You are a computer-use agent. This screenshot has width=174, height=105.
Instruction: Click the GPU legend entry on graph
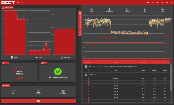pos(167,37)
